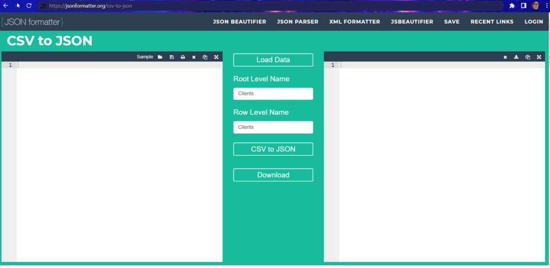Click the Download button
This screenshot has height=268, width=550.
(273, 175)
